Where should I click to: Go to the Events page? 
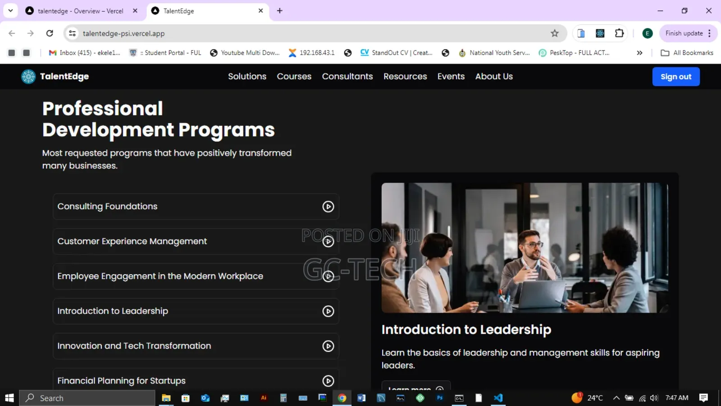(451, 77)
